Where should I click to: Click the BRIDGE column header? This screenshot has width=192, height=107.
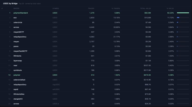(x=16, y=8)
